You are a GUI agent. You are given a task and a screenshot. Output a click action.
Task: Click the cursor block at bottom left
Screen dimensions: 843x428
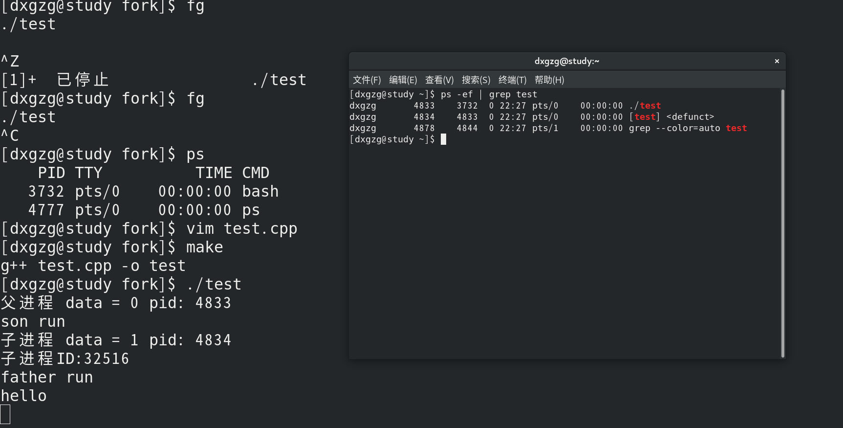5,414
